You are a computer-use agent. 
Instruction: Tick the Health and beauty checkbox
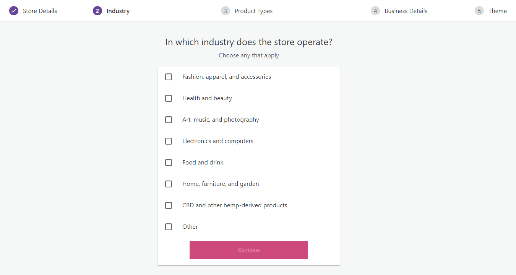click(169, 98)
